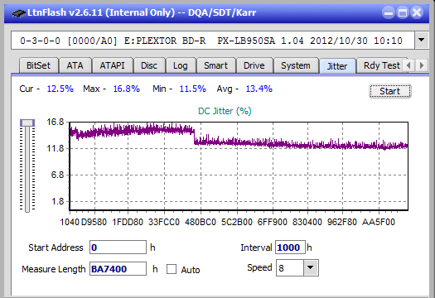The width and height of the screenshot is (435, 298).
Task: Open the Speed dropdown
Action: click(x=311, y=267)
